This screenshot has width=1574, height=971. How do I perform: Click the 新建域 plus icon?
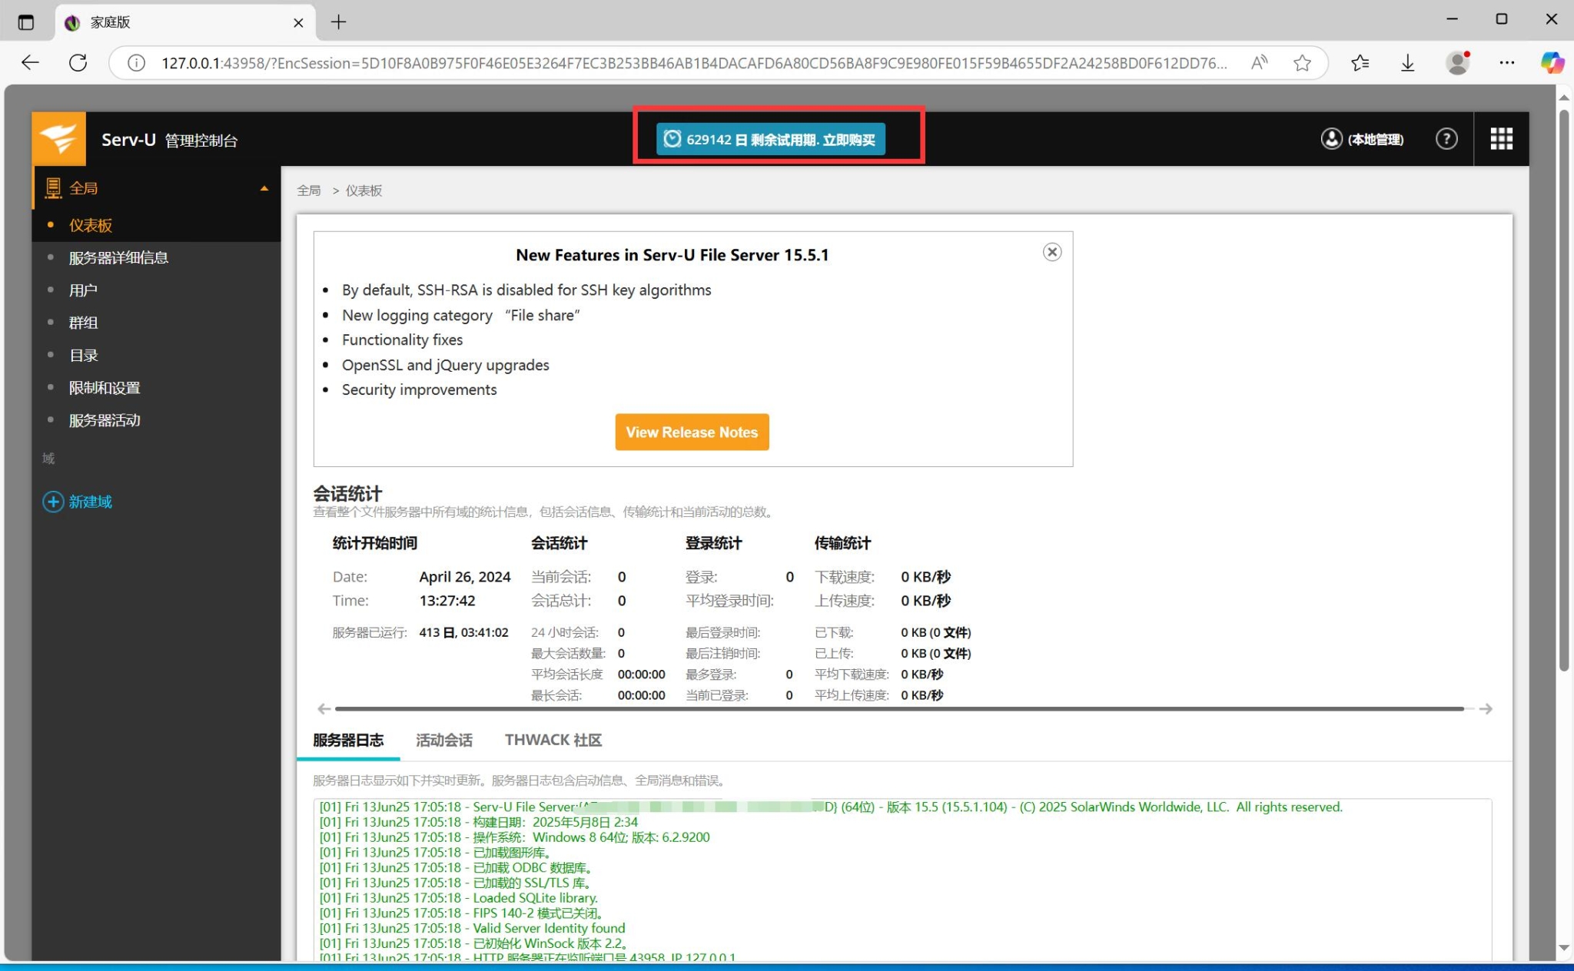pyautogui.click(x=52, y=502)
